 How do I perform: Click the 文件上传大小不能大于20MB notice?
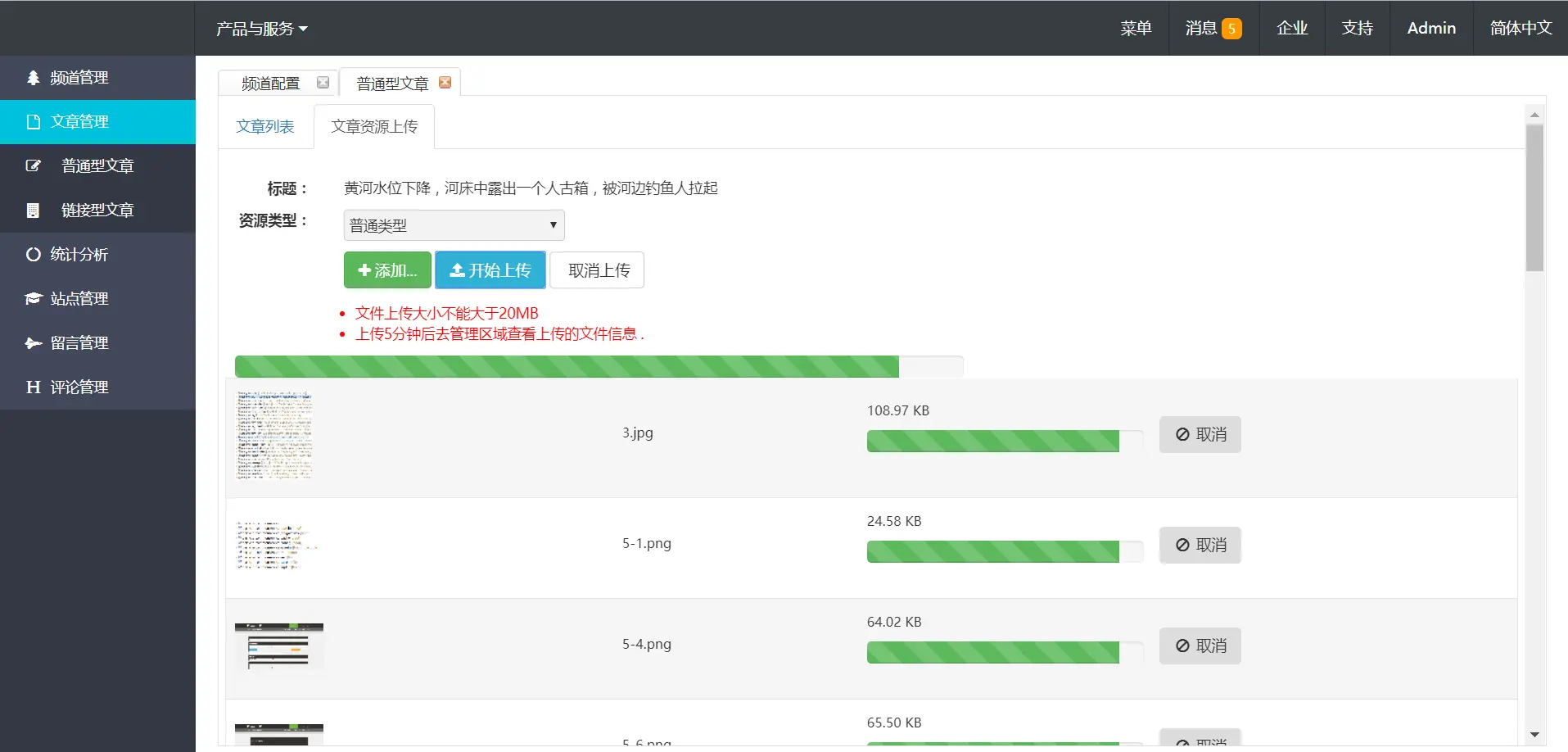click(x=447, y=314)
